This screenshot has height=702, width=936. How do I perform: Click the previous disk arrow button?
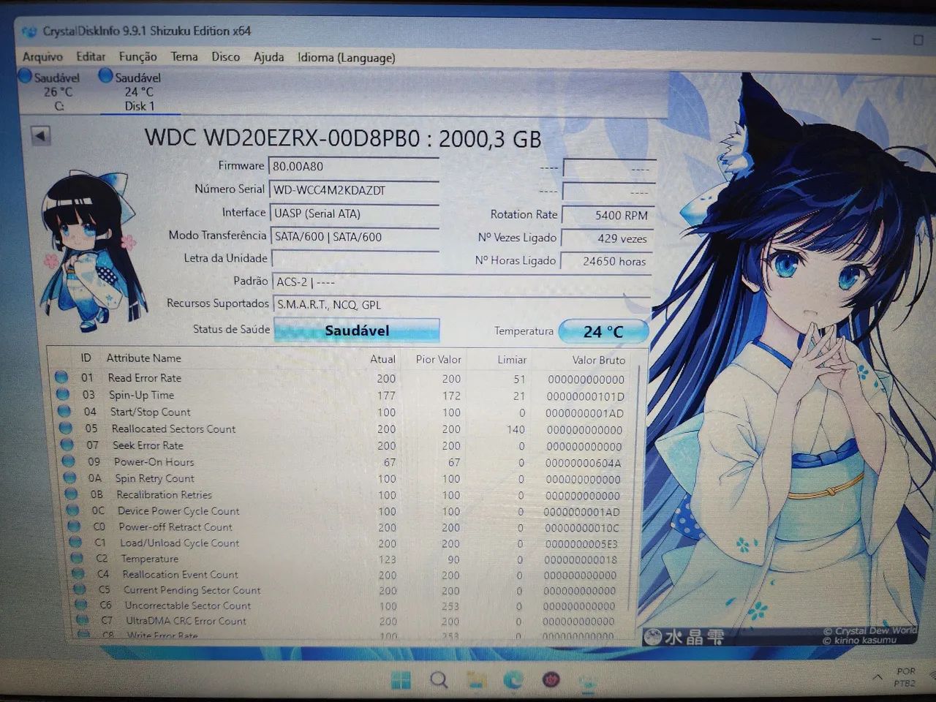(x=40, y=135)
